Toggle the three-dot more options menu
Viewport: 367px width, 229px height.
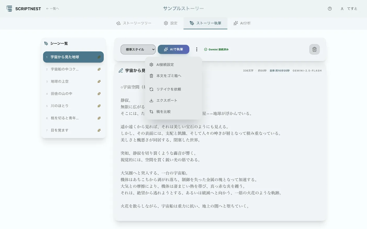pyautogui.click(x=197, y=49)
